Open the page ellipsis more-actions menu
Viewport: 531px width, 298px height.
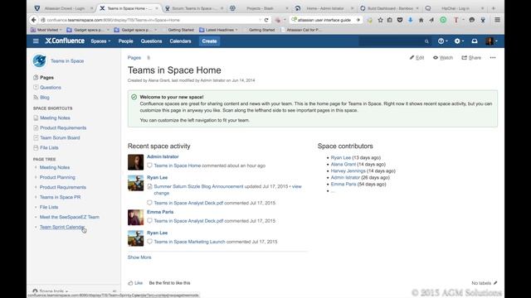coord(493,58)
